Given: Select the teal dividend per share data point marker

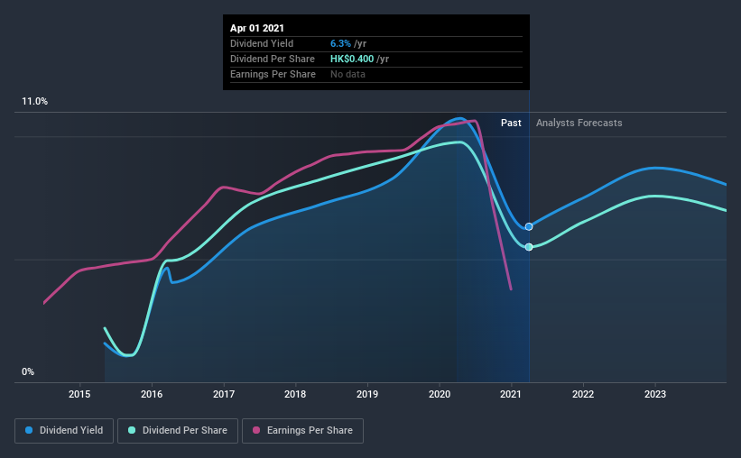Looking at the screenshot, I should pyautogui.click(x=529, y=247).
